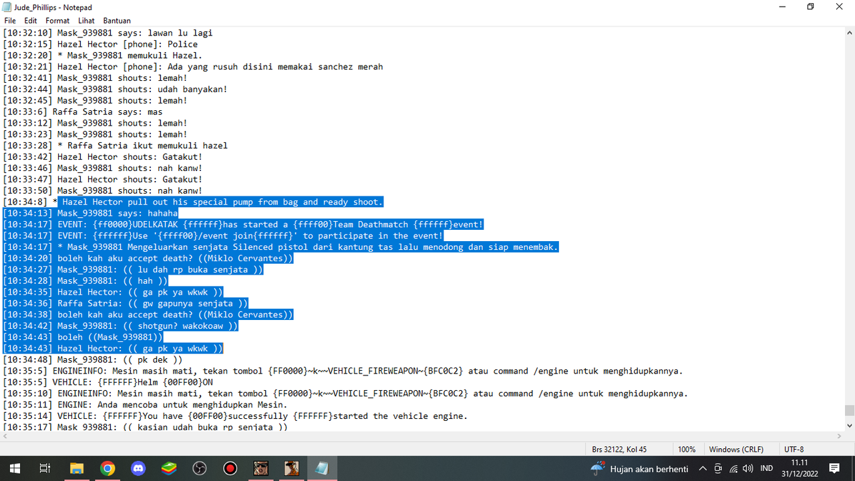Open weather widget Hujan akan berhenti
855x481 pixels.
click(x=639, y=469)
